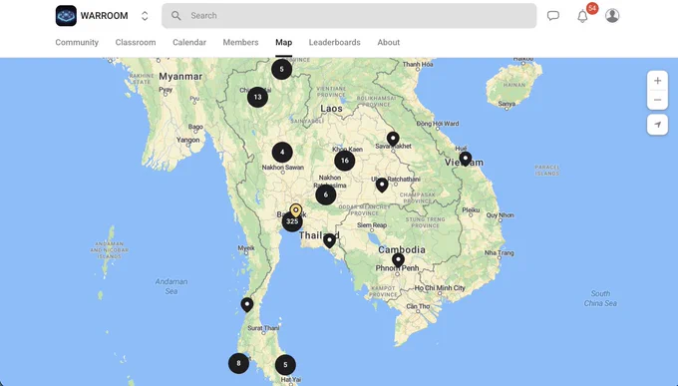Open the 6-member cluster near Nakhon Ratchasima
678x386 pixels.
pyautogui.click(x=326, y=194)
